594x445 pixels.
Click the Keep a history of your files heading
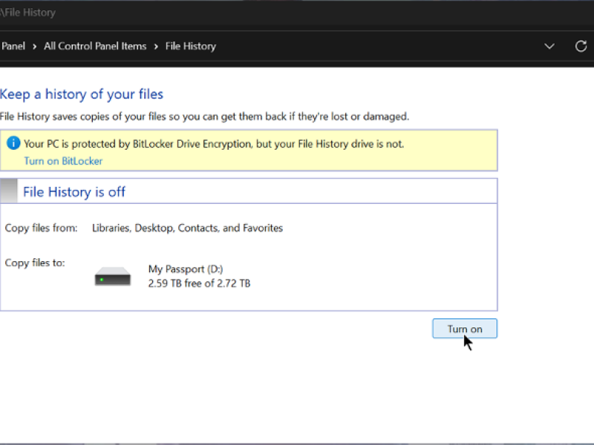click(82, 94)
